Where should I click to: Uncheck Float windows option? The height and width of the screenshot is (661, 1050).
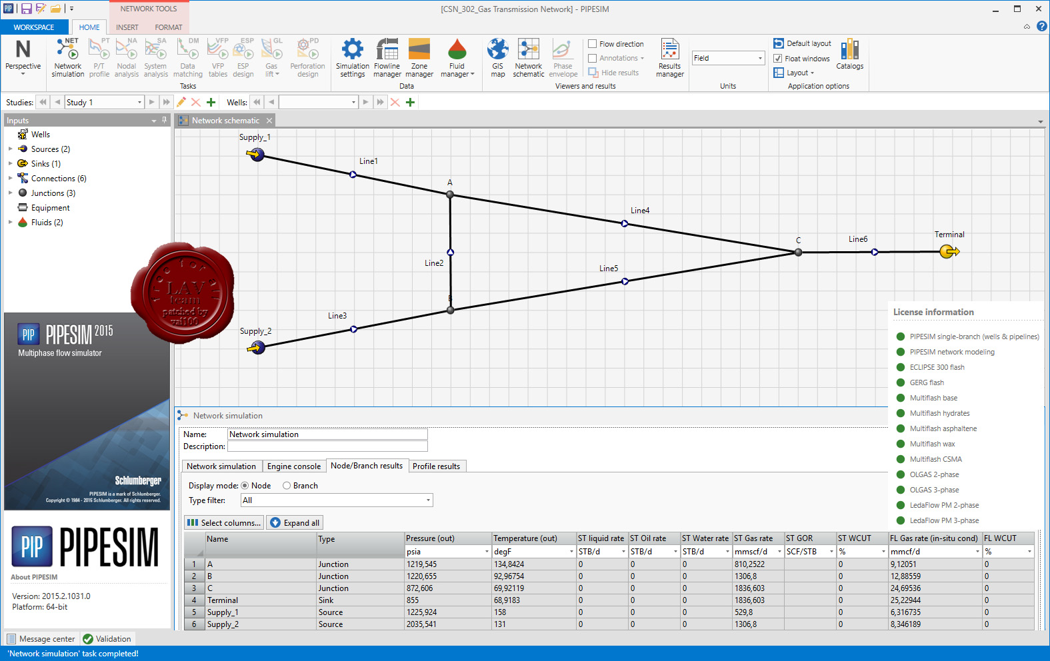point(778,59)
